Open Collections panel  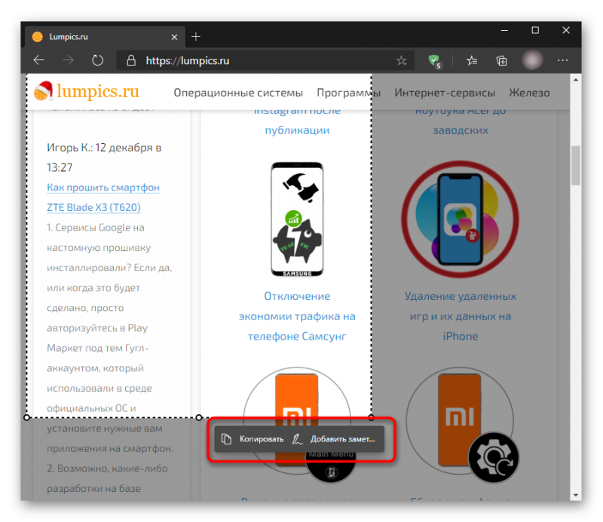pyautogui.click(x=501, y=60)
